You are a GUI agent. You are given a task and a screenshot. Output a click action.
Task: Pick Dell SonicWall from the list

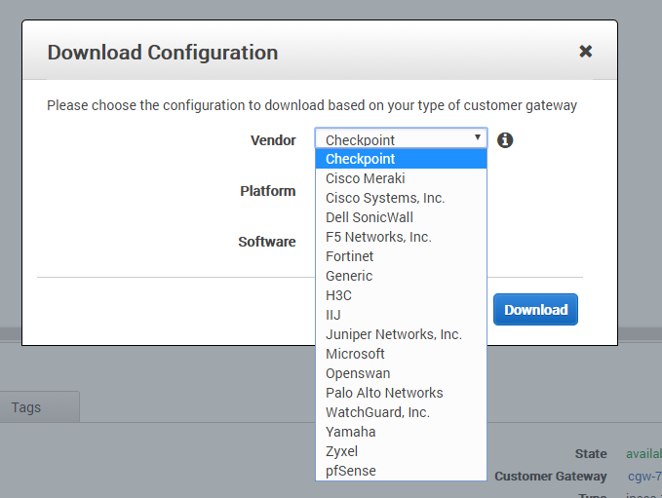(x=401, y=217)
